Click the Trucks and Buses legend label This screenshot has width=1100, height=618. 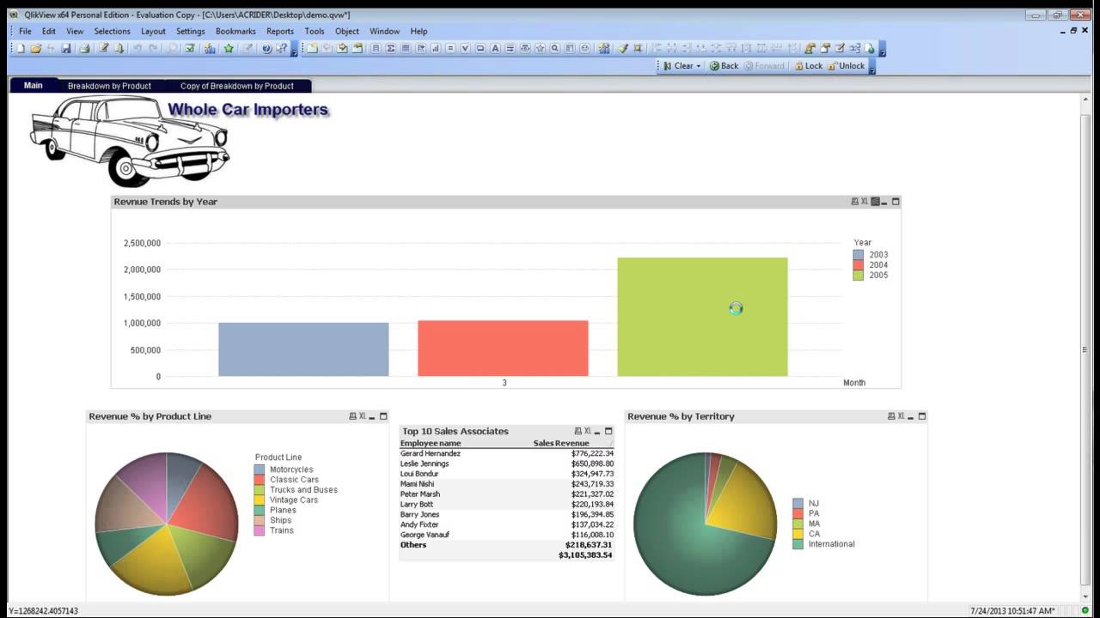coord(303,490)
